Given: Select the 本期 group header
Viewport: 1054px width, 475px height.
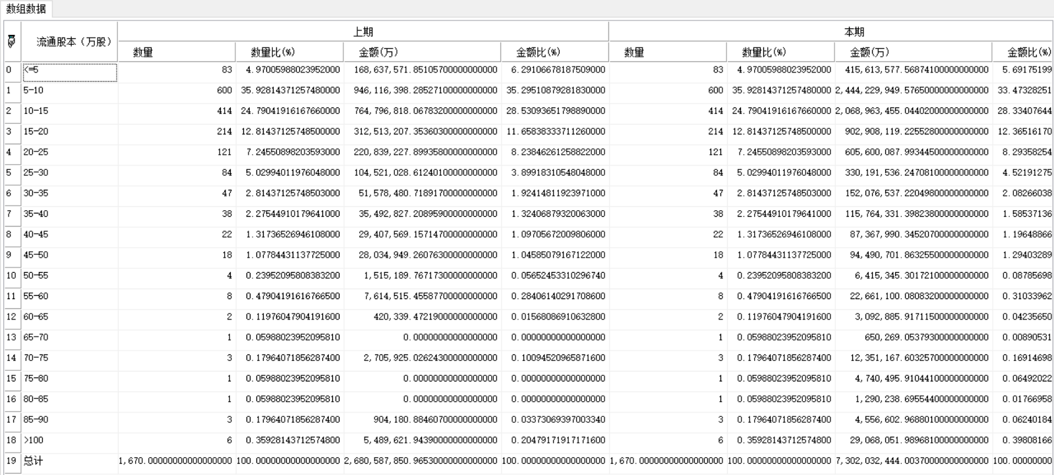Looking at the screenshot, I should point(854,32).
